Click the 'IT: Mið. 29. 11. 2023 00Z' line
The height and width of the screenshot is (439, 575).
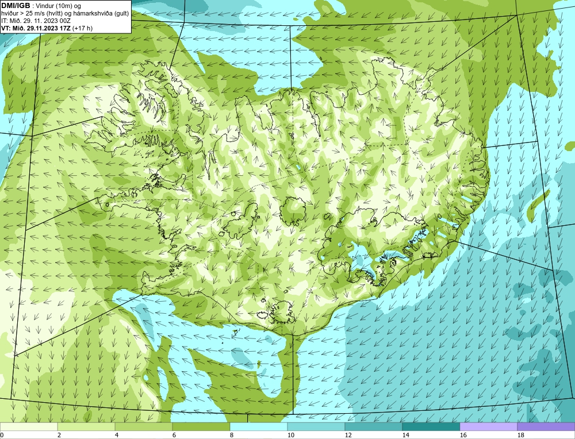click(36, 21)
